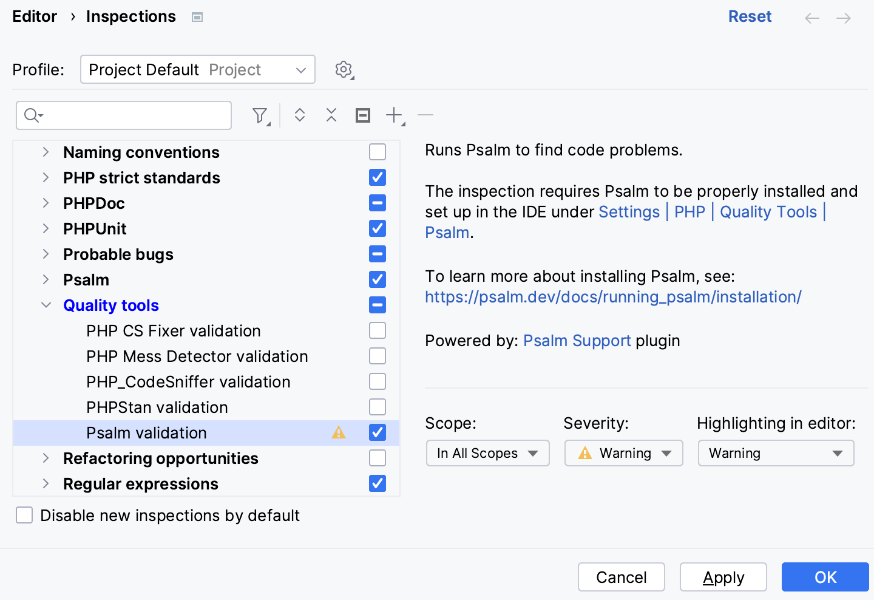Go to the Inspections breadcrumb entry
Image resolution: width=874 pixels, height=600 pixels.
tap(130, 16)
